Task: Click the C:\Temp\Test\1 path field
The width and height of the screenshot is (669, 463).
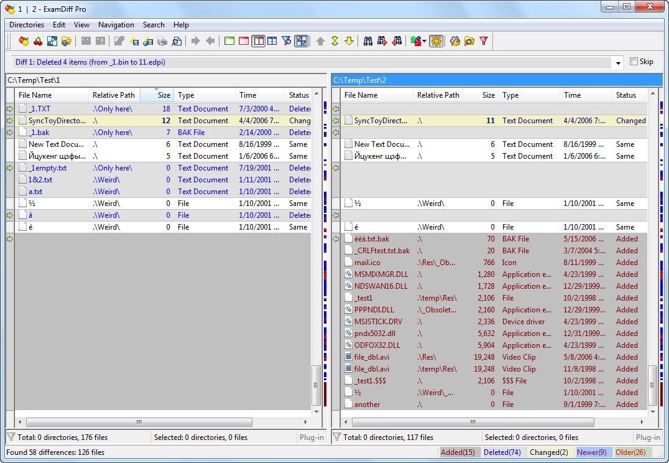Action: click(x=166, y=80)
